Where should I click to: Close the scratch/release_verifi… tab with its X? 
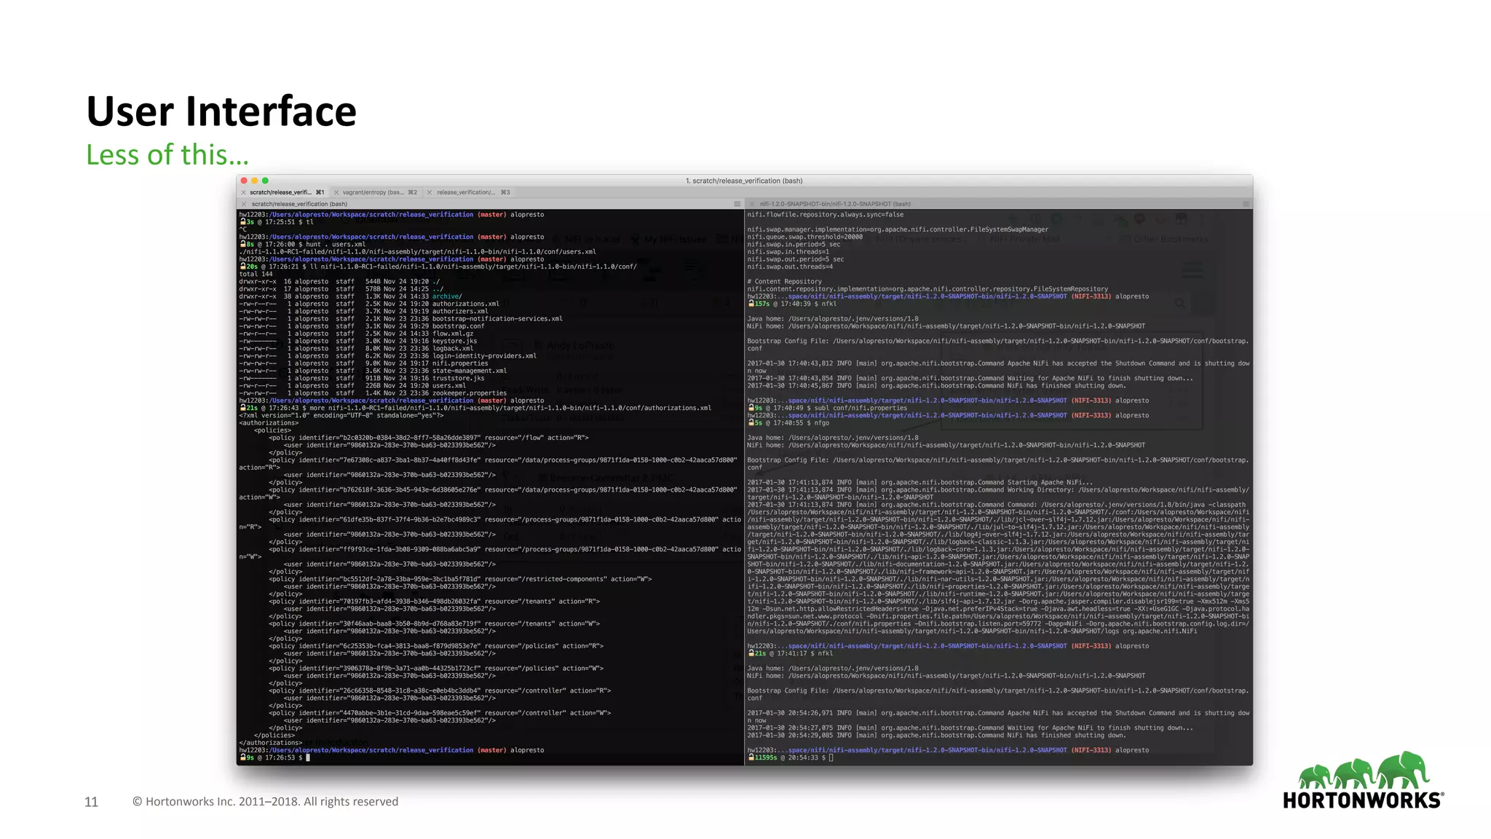tap(243, 192)
